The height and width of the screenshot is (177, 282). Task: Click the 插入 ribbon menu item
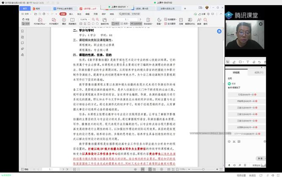pos(71,14)
